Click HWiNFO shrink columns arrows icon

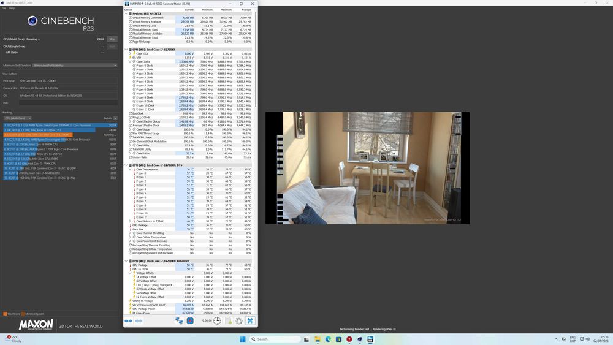pyautogui.click(x=139, y=320)
